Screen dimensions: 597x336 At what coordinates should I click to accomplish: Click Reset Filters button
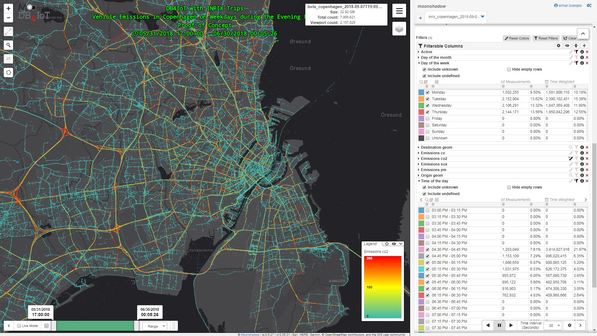pyautogui.click(x=546, y=38)
